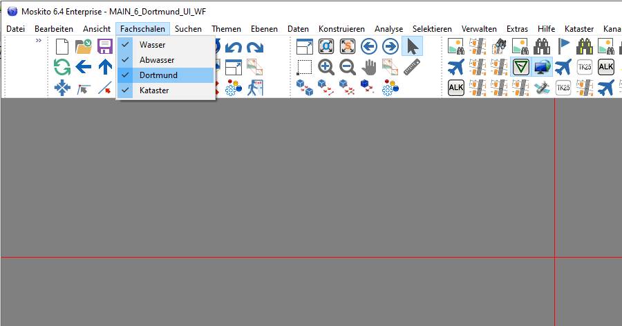Click the purple save diskette icon
This screenshot has height=326, width=622.
click(x=105, y=47)
